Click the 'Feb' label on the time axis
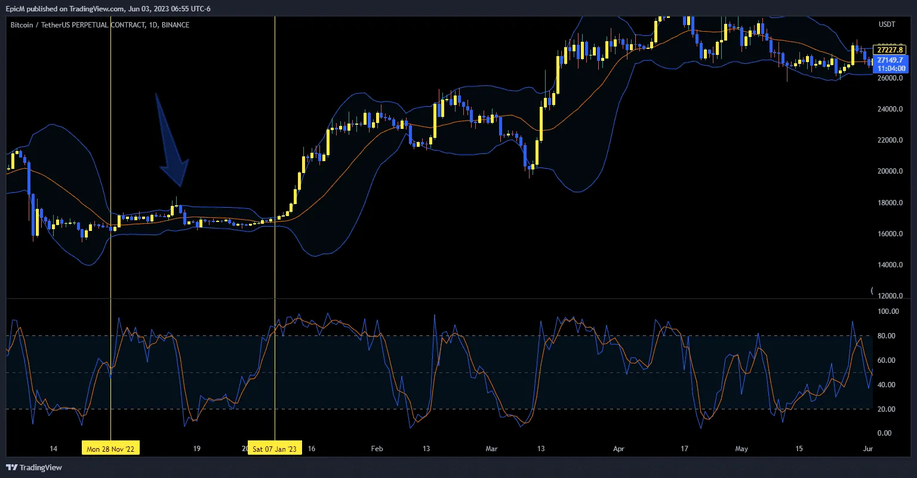The width and height of the screenshot is (917, 478). click(x=377, y=448)
